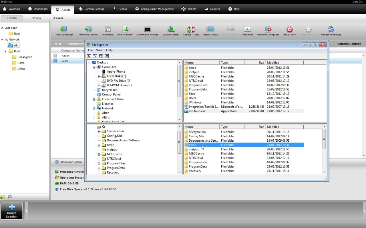Click the search icon below the sidebar
The image size is (366, 228).
coord(10,197)
